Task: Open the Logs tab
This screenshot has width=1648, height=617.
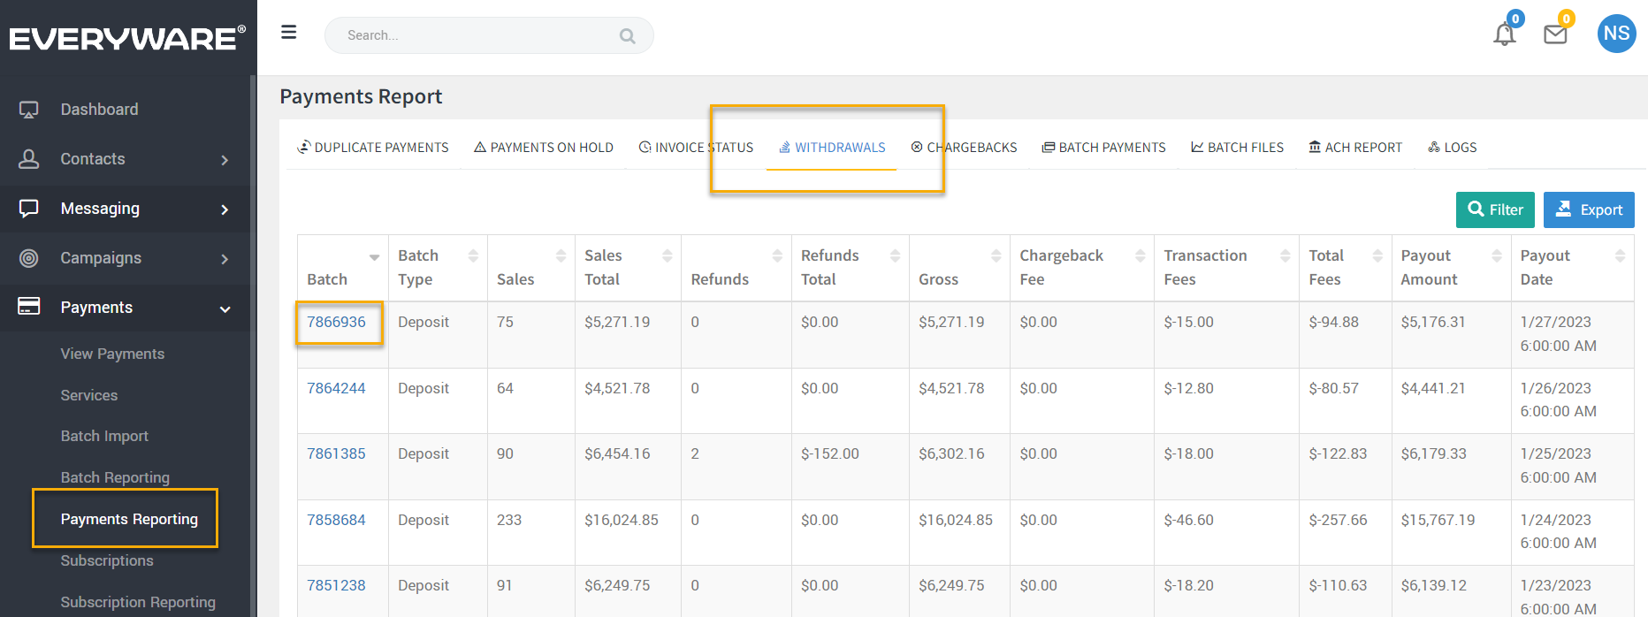Action: coord(1452,148)
